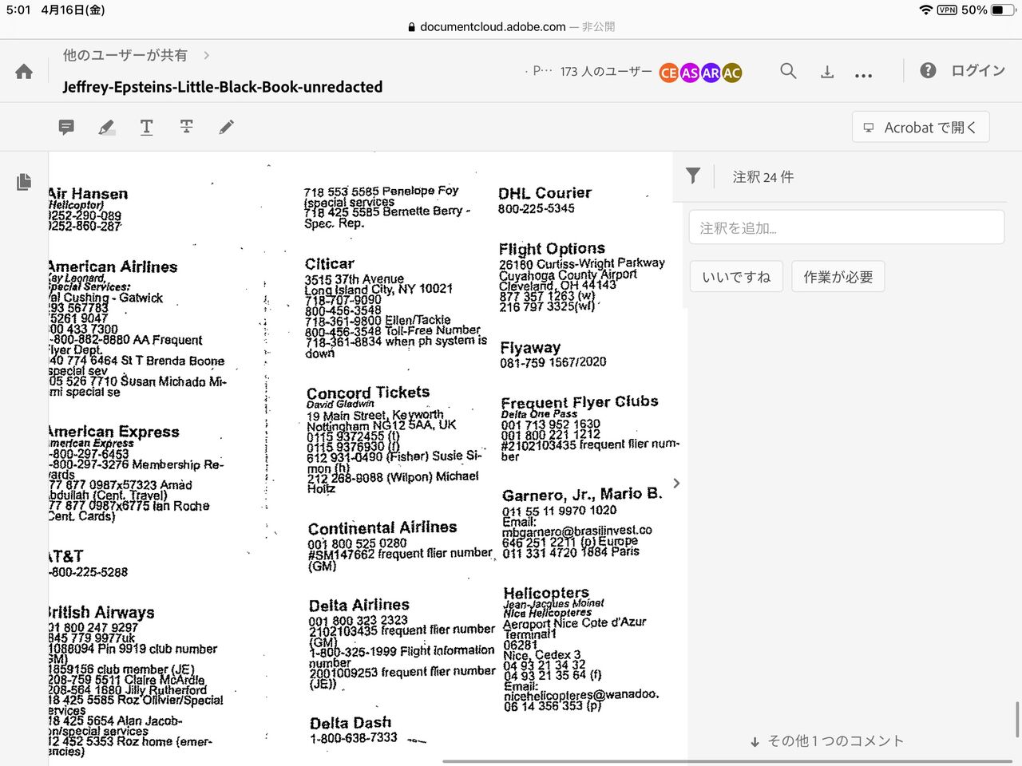Image resolution: width=1022 pixels, height=766 pixels.
Task: Choose the いいですね quick reply
Action: point(736,277)
